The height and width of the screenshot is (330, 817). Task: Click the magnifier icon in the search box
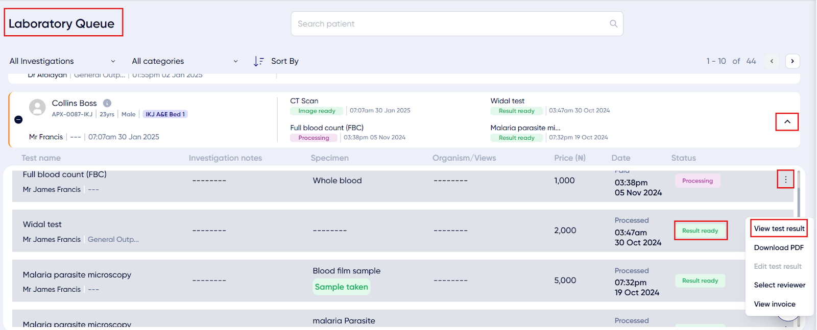click(613, 23)
